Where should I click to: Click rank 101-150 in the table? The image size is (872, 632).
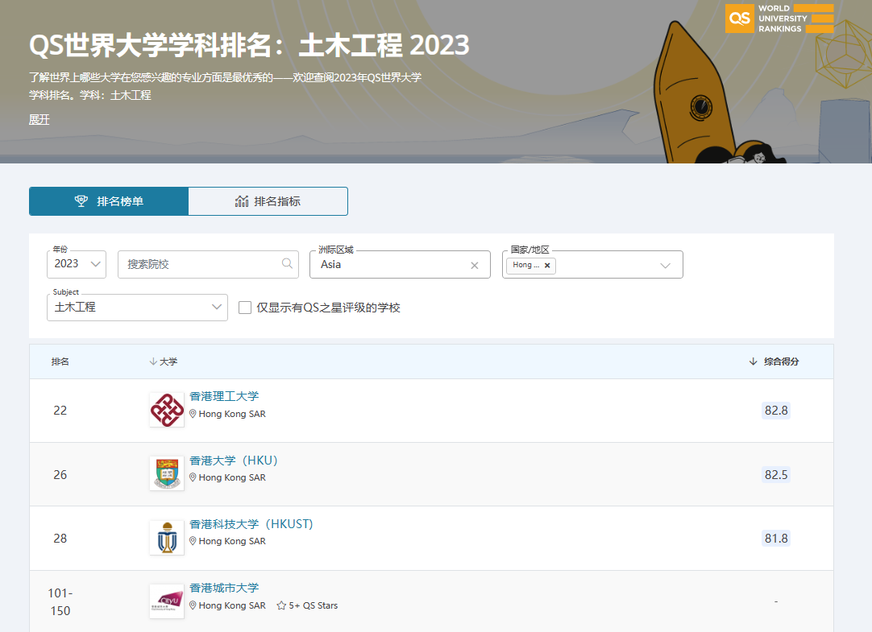[60, 602]
